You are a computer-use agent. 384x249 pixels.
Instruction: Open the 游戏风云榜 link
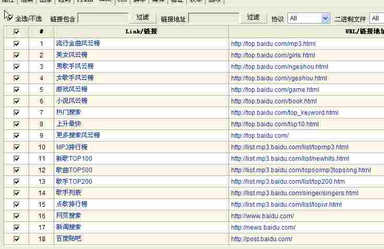(x=72, y=89)
